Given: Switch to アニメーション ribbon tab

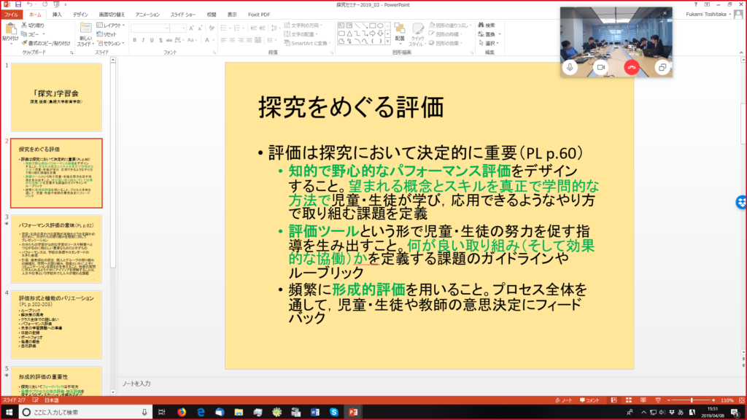Looking at the screenshot, I should click(x=147, y=14).
